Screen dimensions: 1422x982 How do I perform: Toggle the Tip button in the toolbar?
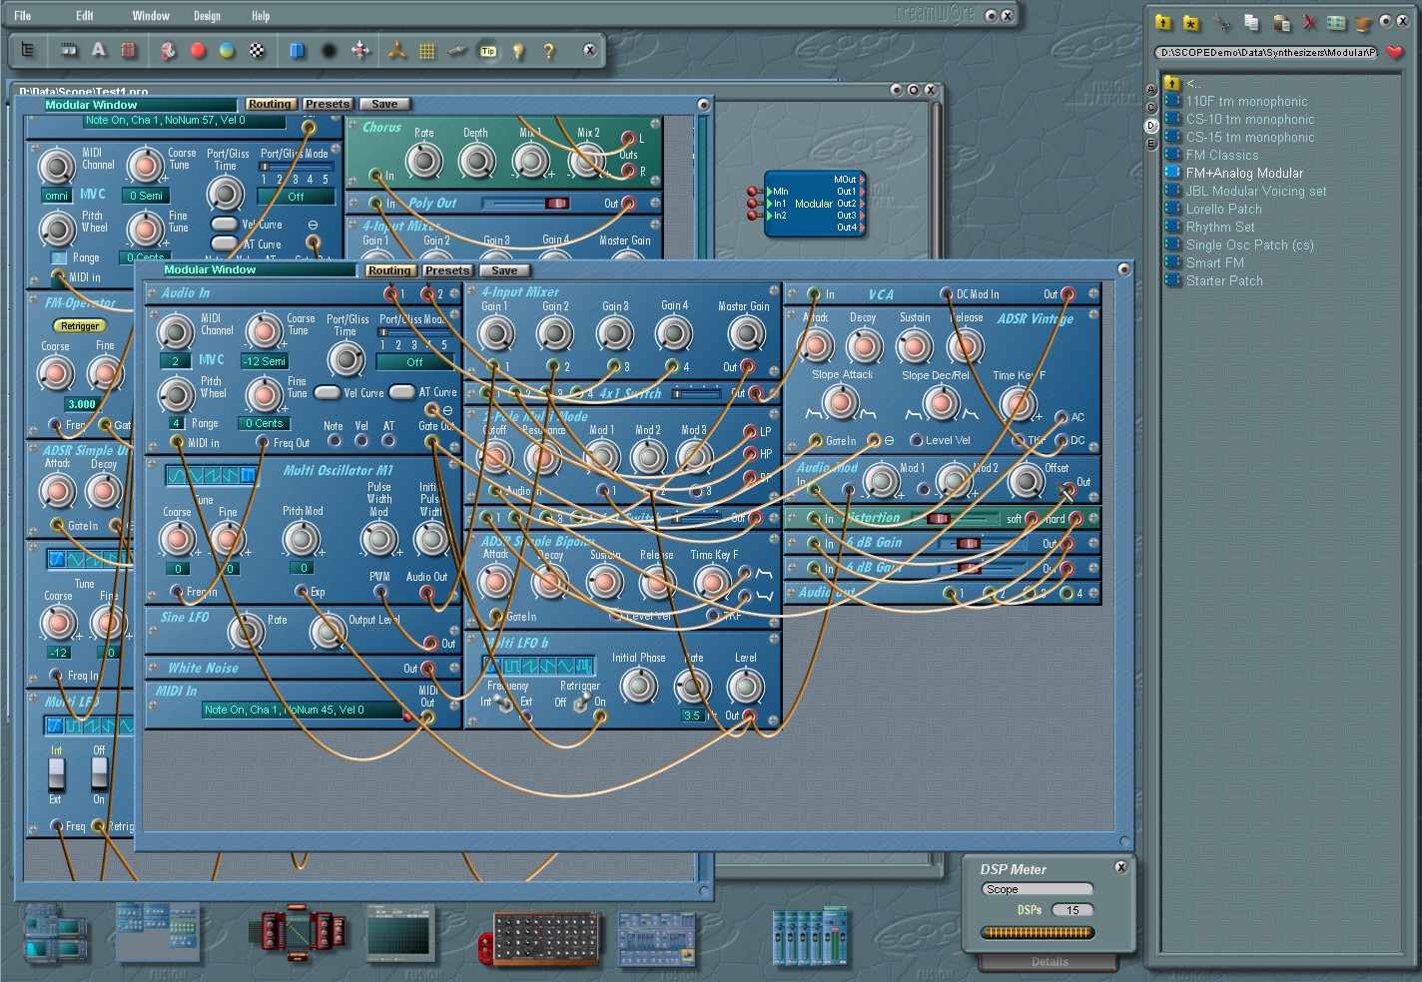488,51
